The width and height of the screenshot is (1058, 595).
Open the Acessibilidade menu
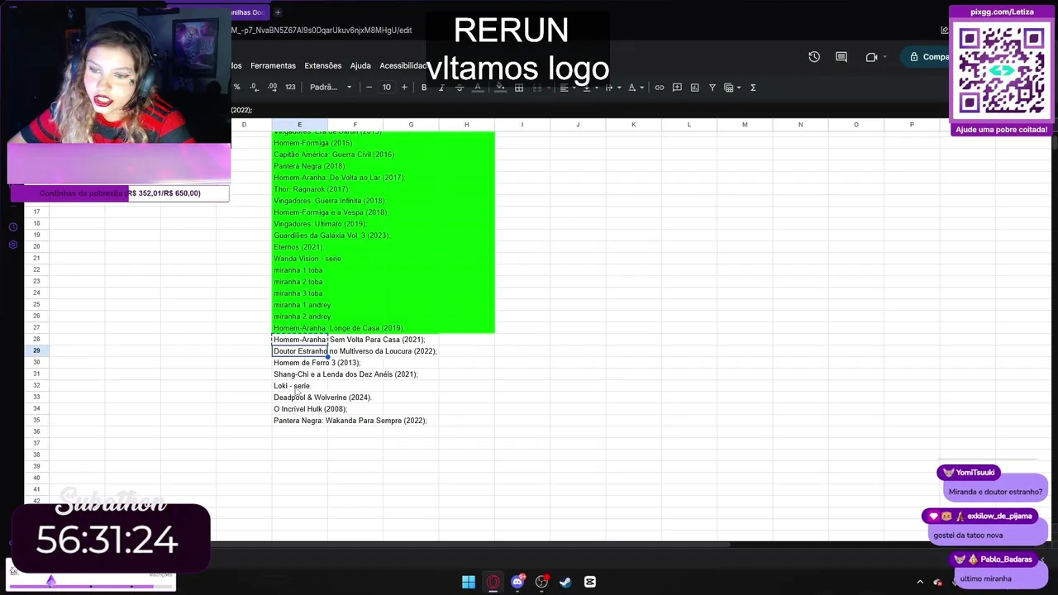[403, 65]
